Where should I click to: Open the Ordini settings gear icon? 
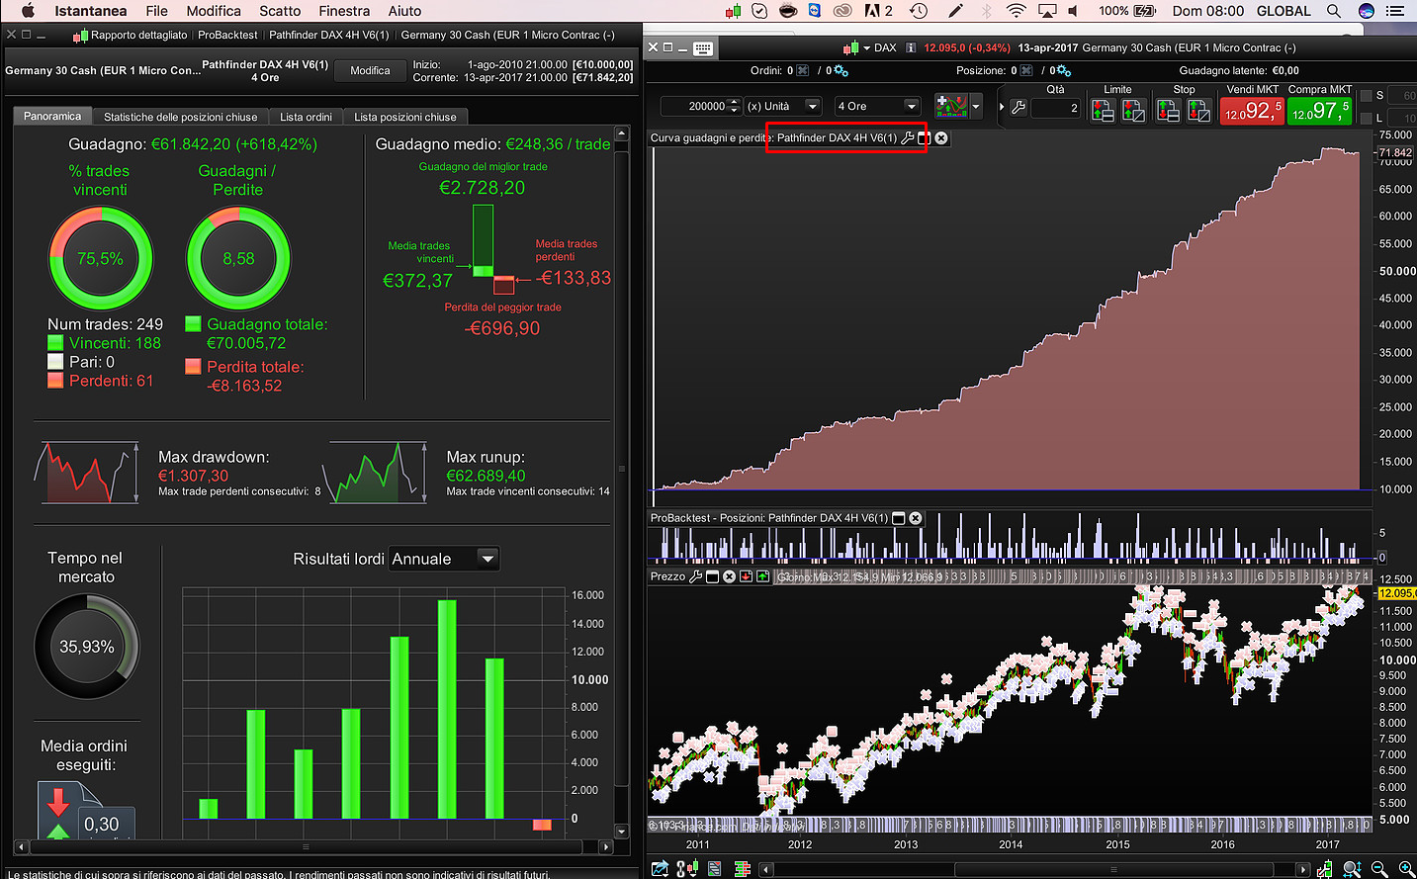(x=841, y=70)
